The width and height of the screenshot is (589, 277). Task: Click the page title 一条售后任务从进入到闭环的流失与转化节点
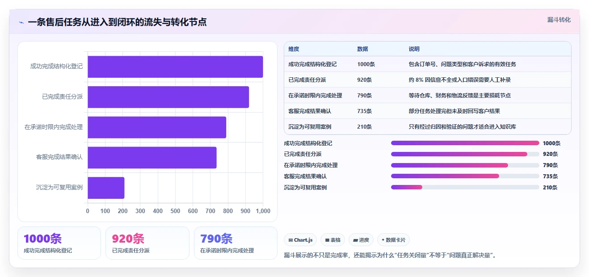pos(117,22)
